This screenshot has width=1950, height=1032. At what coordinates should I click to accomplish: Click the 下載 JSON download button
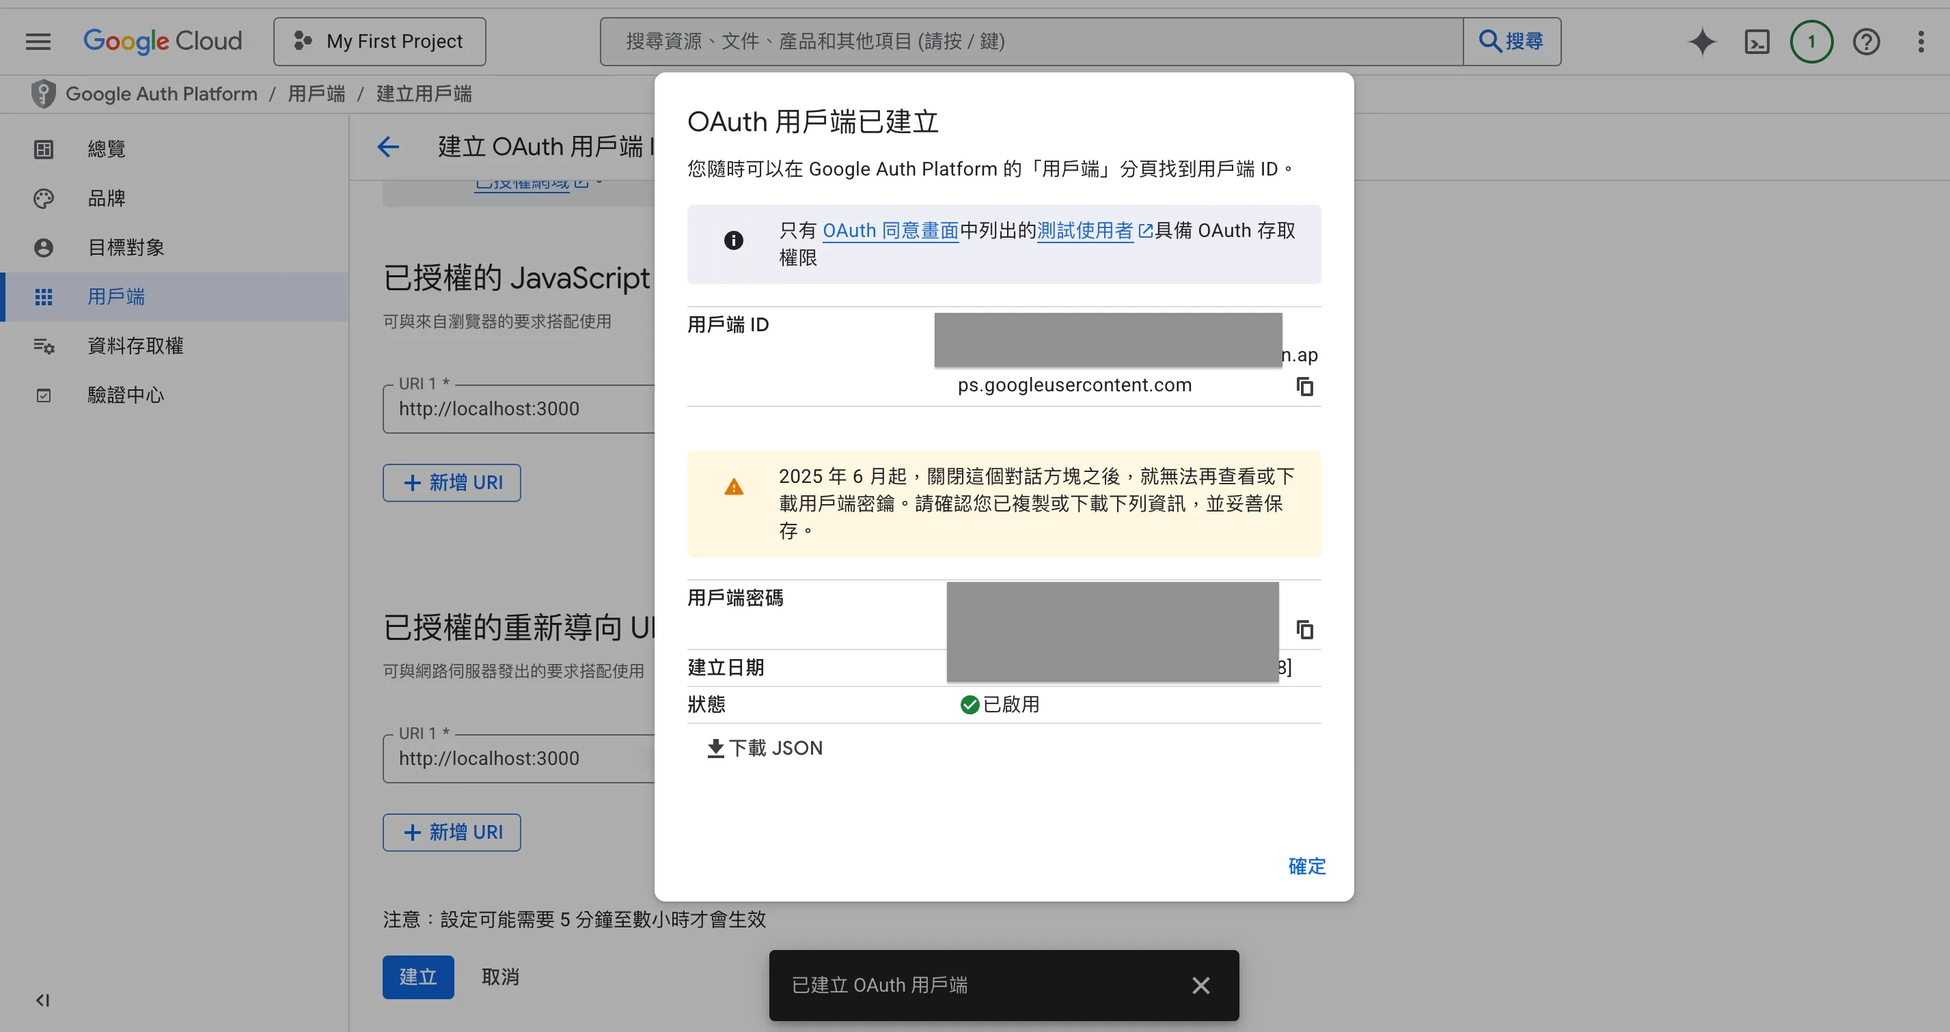765,749
